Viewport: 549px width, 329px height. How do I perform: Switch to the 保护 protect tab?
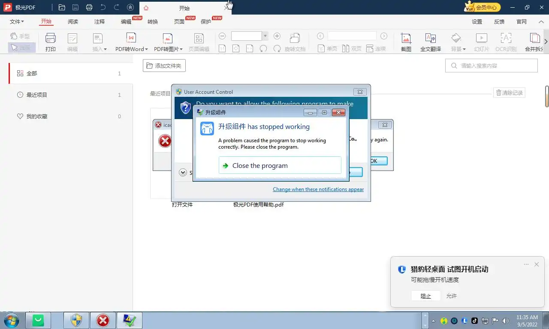[x=206, y=21]
